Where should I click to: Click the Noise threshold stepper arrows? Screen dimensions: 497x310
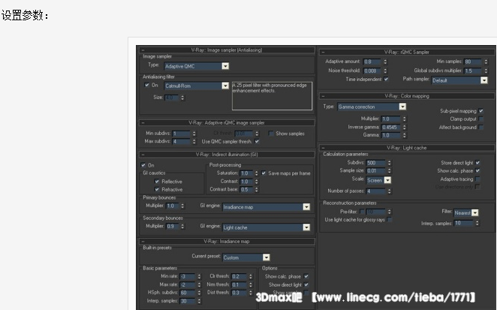click(385, 71)
